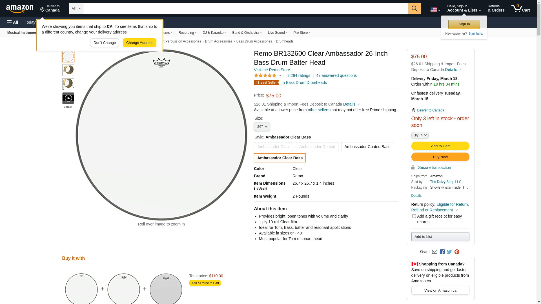The width and height of the screenshot is (541, 304).
Task: Enable the gift receipt checkbox
Action: pyautogui.click(x=414, y=216)
